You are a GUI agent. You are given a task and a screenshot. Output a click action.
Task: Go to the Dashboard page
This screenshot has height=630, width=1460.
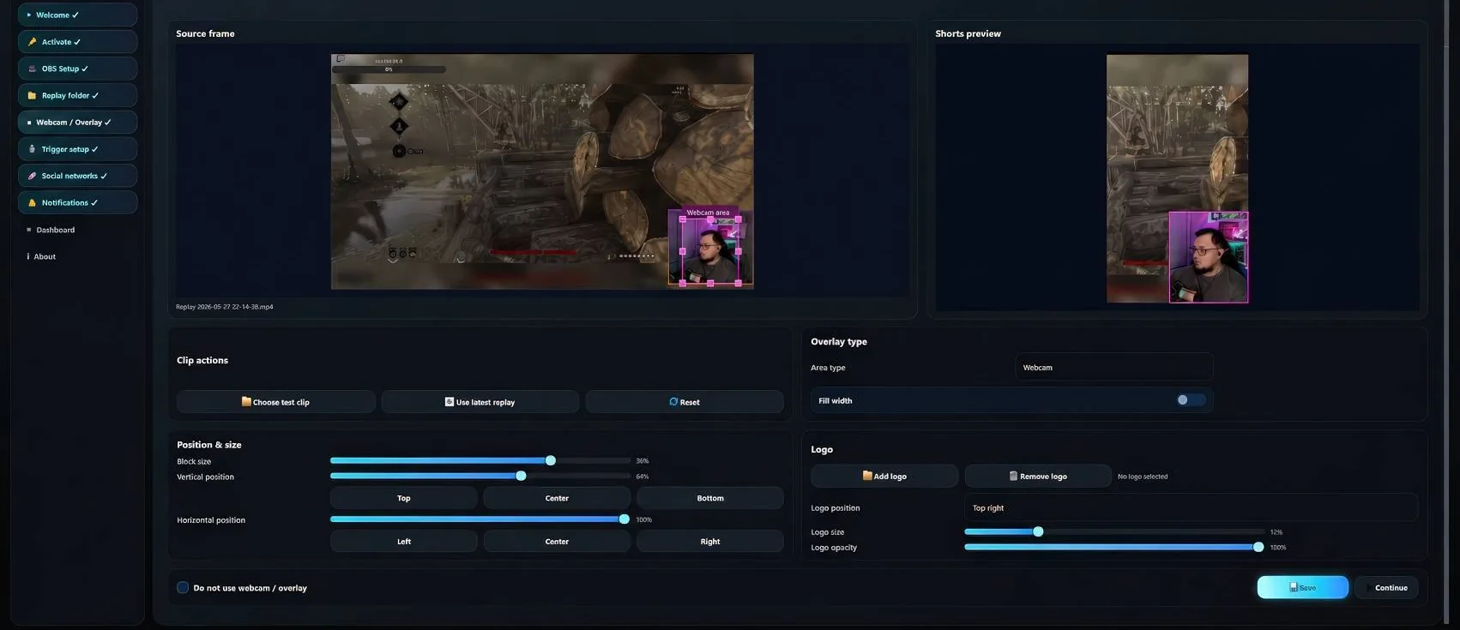[55, 230]
